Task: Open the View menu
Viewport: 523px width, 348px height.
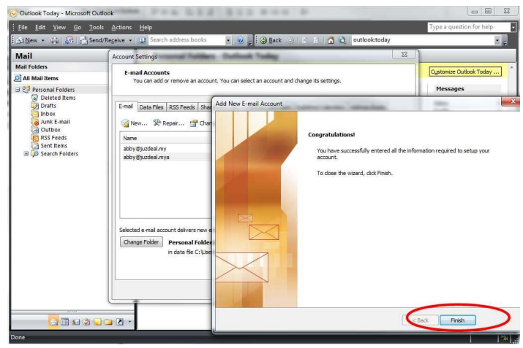Action: (x=59, y=27)
